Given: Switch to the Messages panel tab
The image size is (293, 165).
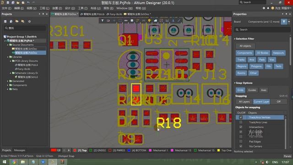Looking at the screenshot, I should click(x=19, y=150).
